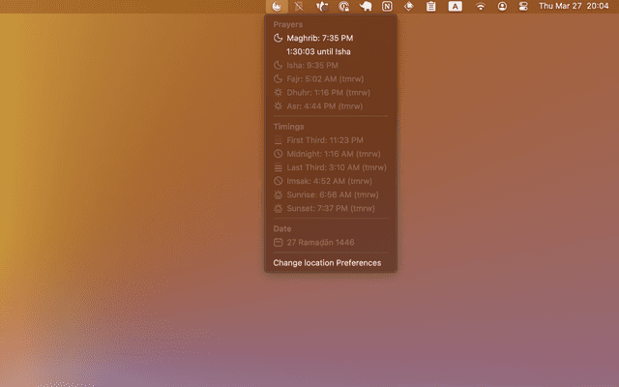This screenshot has height=387, width=619.
Task: Click the Fajr 5:02 AM entry
Action: coord(323,78)
